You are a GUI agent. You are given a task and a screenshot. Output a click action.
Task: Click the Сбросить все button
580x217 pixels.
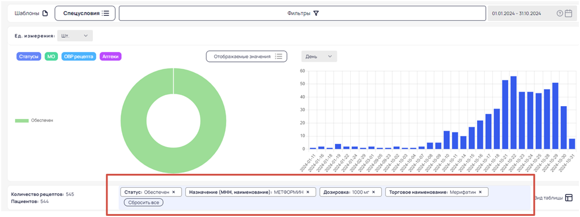143,202
